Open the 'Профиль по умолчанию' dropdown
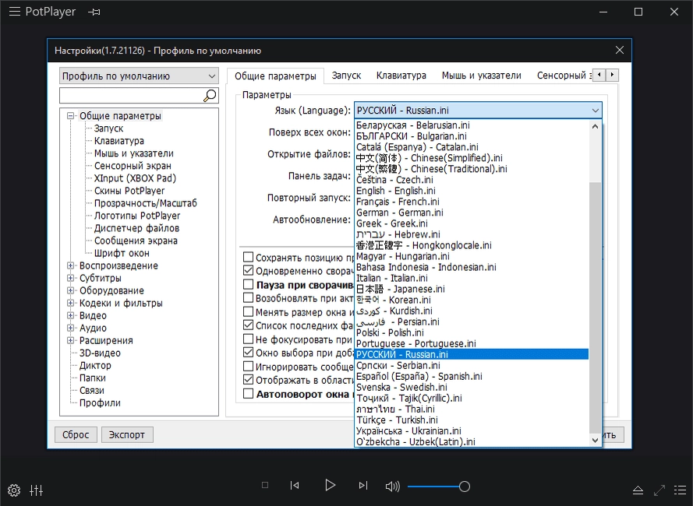The height and width of the screenshot is (506, 693). coord(139,76)
